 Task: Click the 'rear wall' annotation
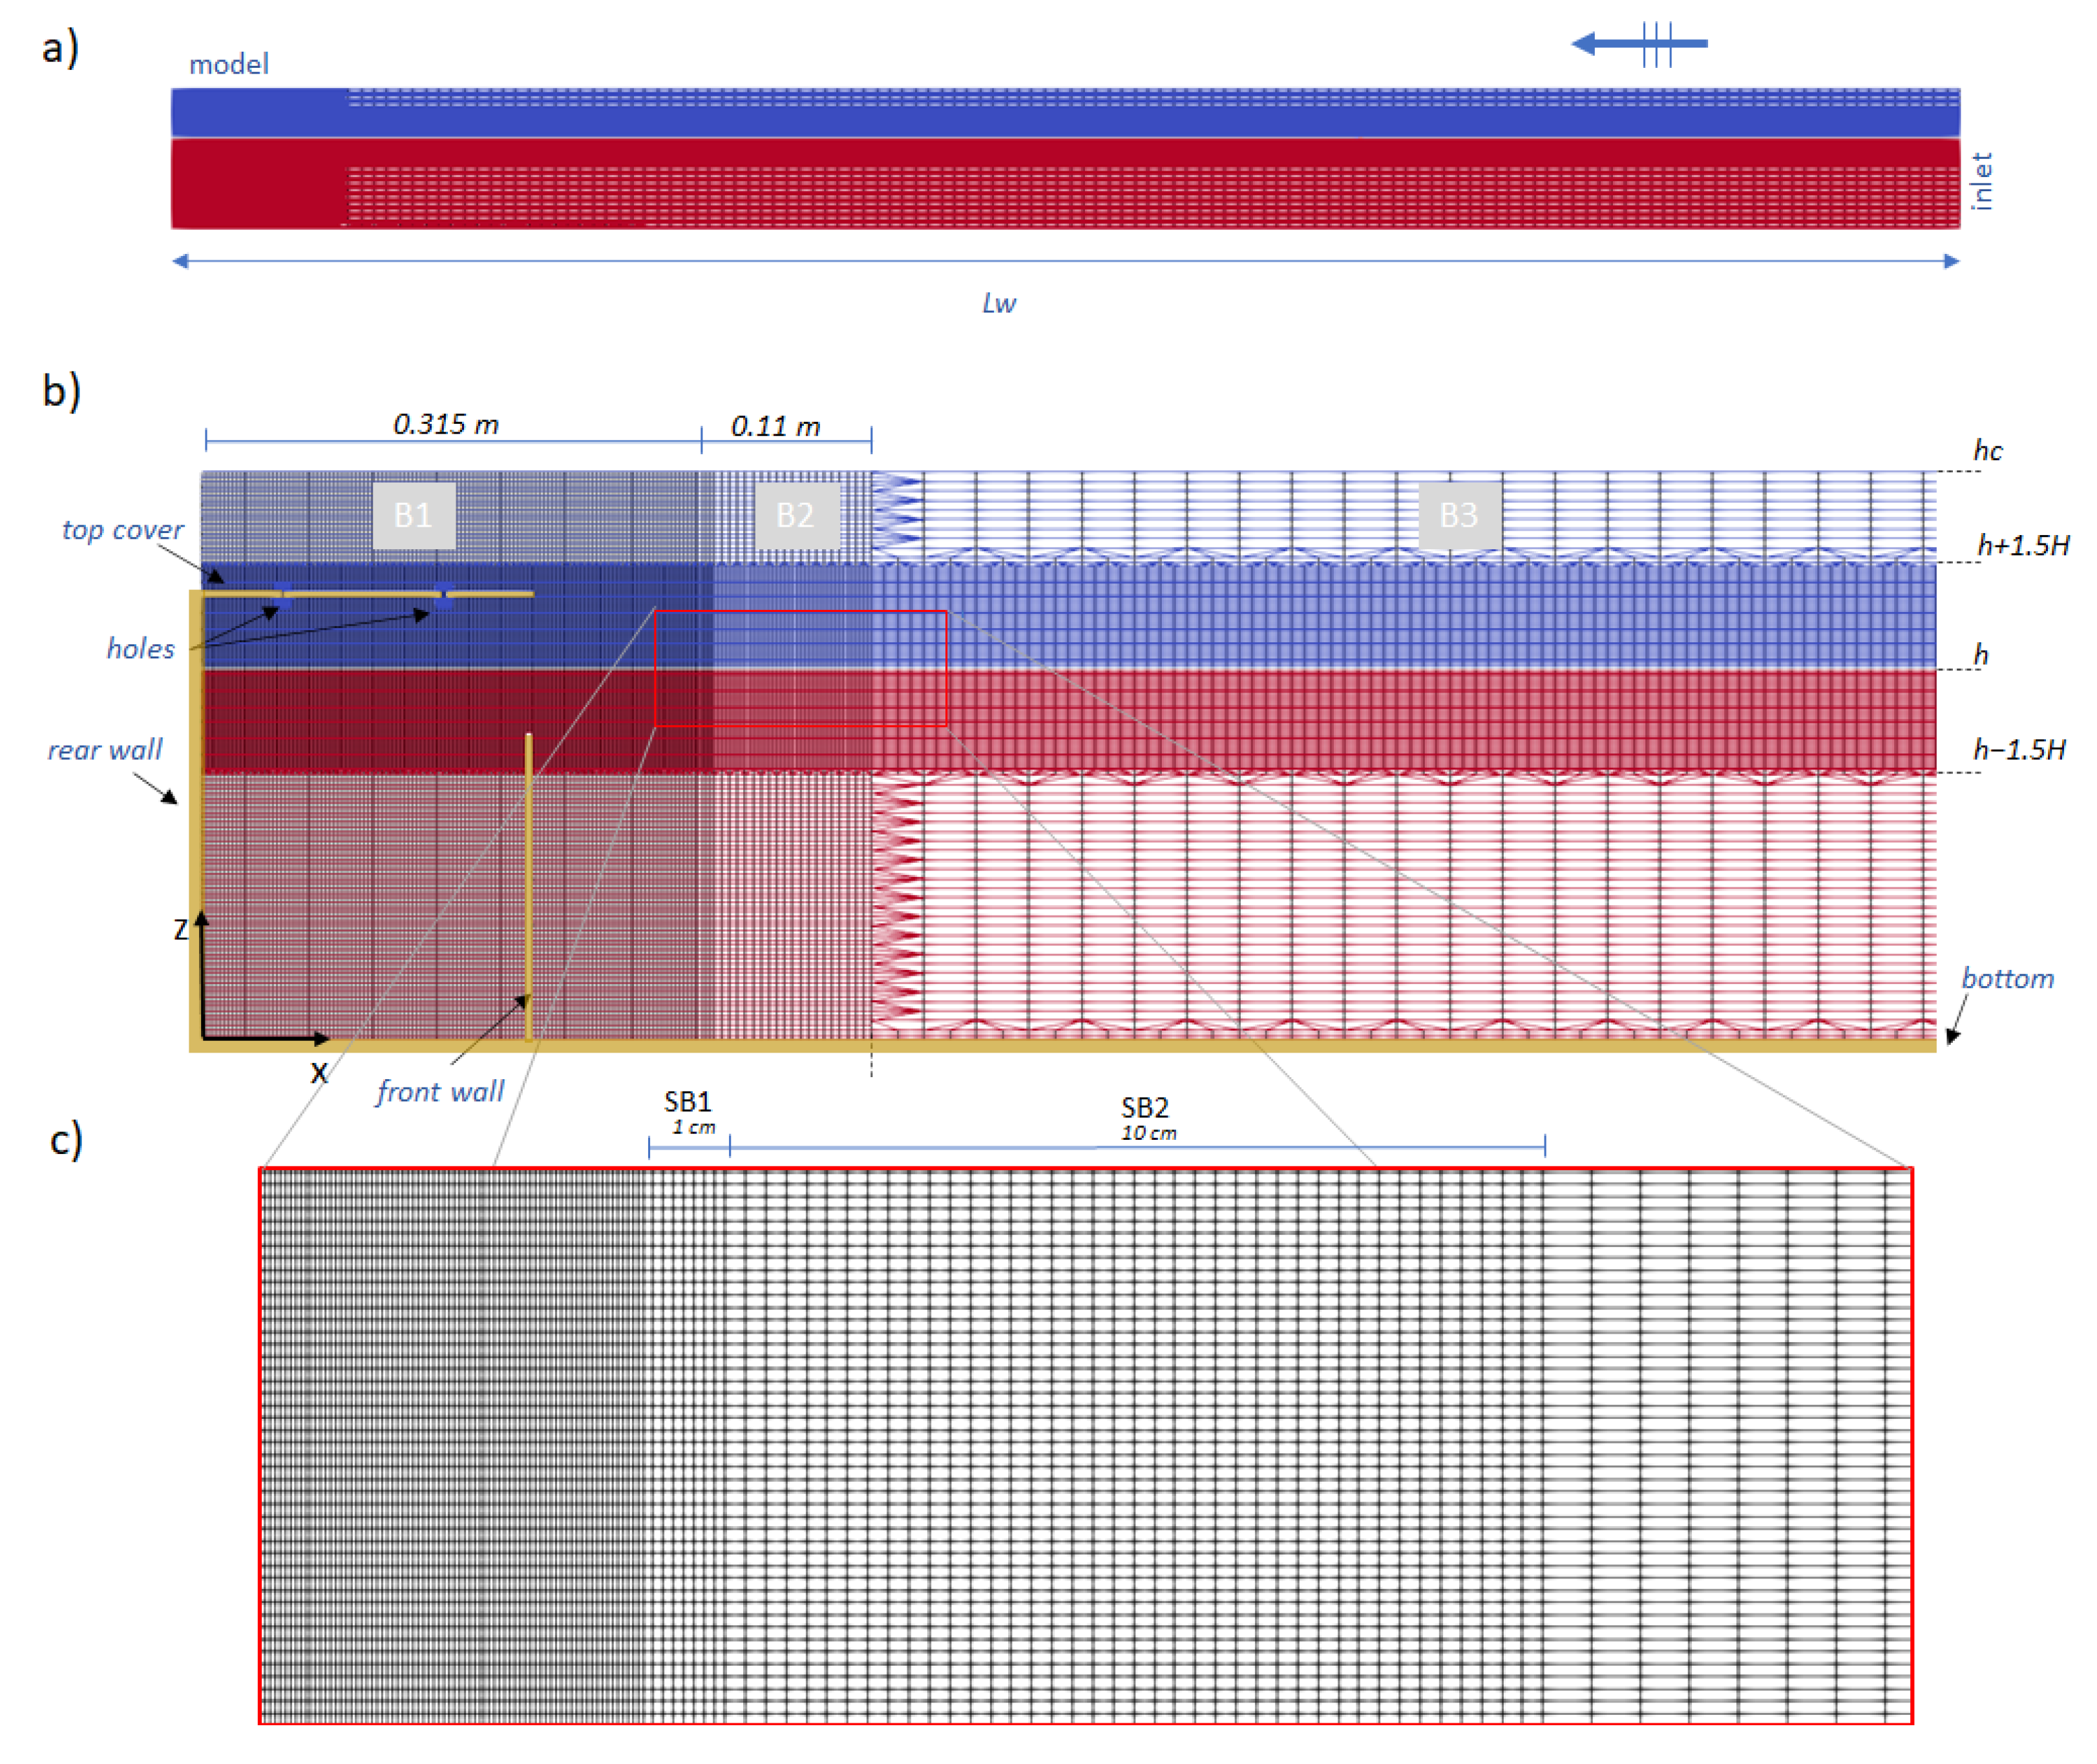pyautogui.click(x=104, y=750)
